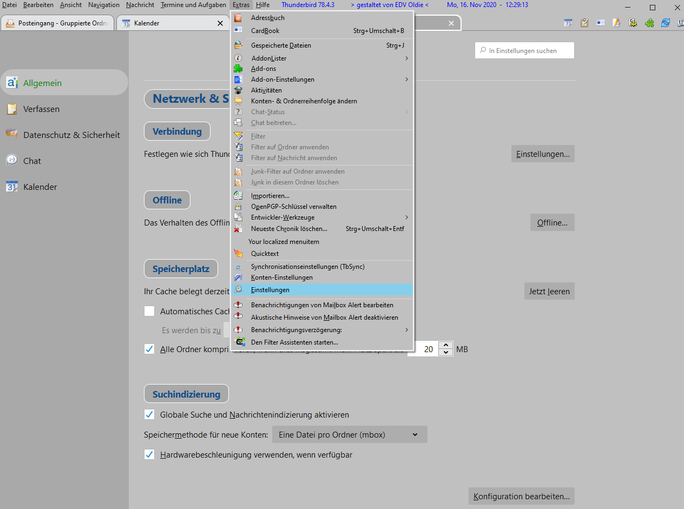Increase the MB value with up arrow
This screenshot has width=684, height=509.
[x=445, y=345]
